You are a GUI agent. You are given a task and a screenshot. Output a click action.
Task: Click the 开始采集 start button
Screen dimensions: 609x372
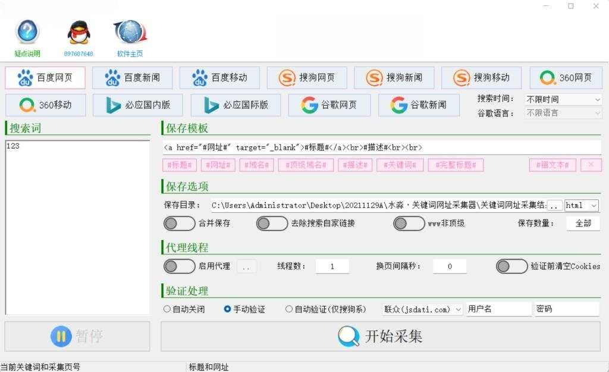pyautogui.click(x=381, y=336)
